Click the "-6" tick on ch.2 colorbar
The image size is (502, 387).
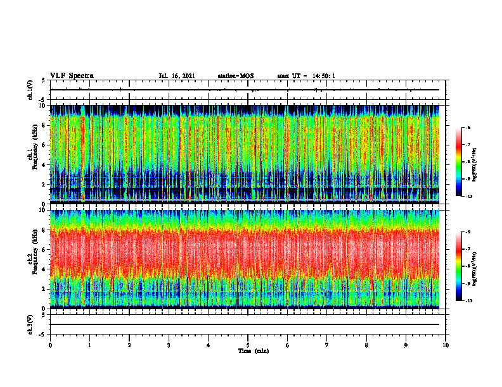pos(468,232)
